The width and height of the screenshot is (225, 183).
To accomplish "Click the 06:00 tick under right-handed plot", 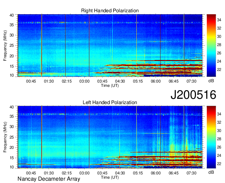I will [156, 81].
